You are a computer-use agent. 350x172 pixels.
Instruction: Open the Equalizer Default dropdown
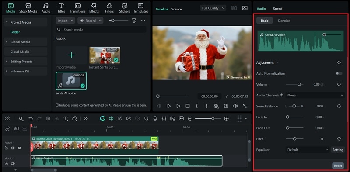pos(308,150)
